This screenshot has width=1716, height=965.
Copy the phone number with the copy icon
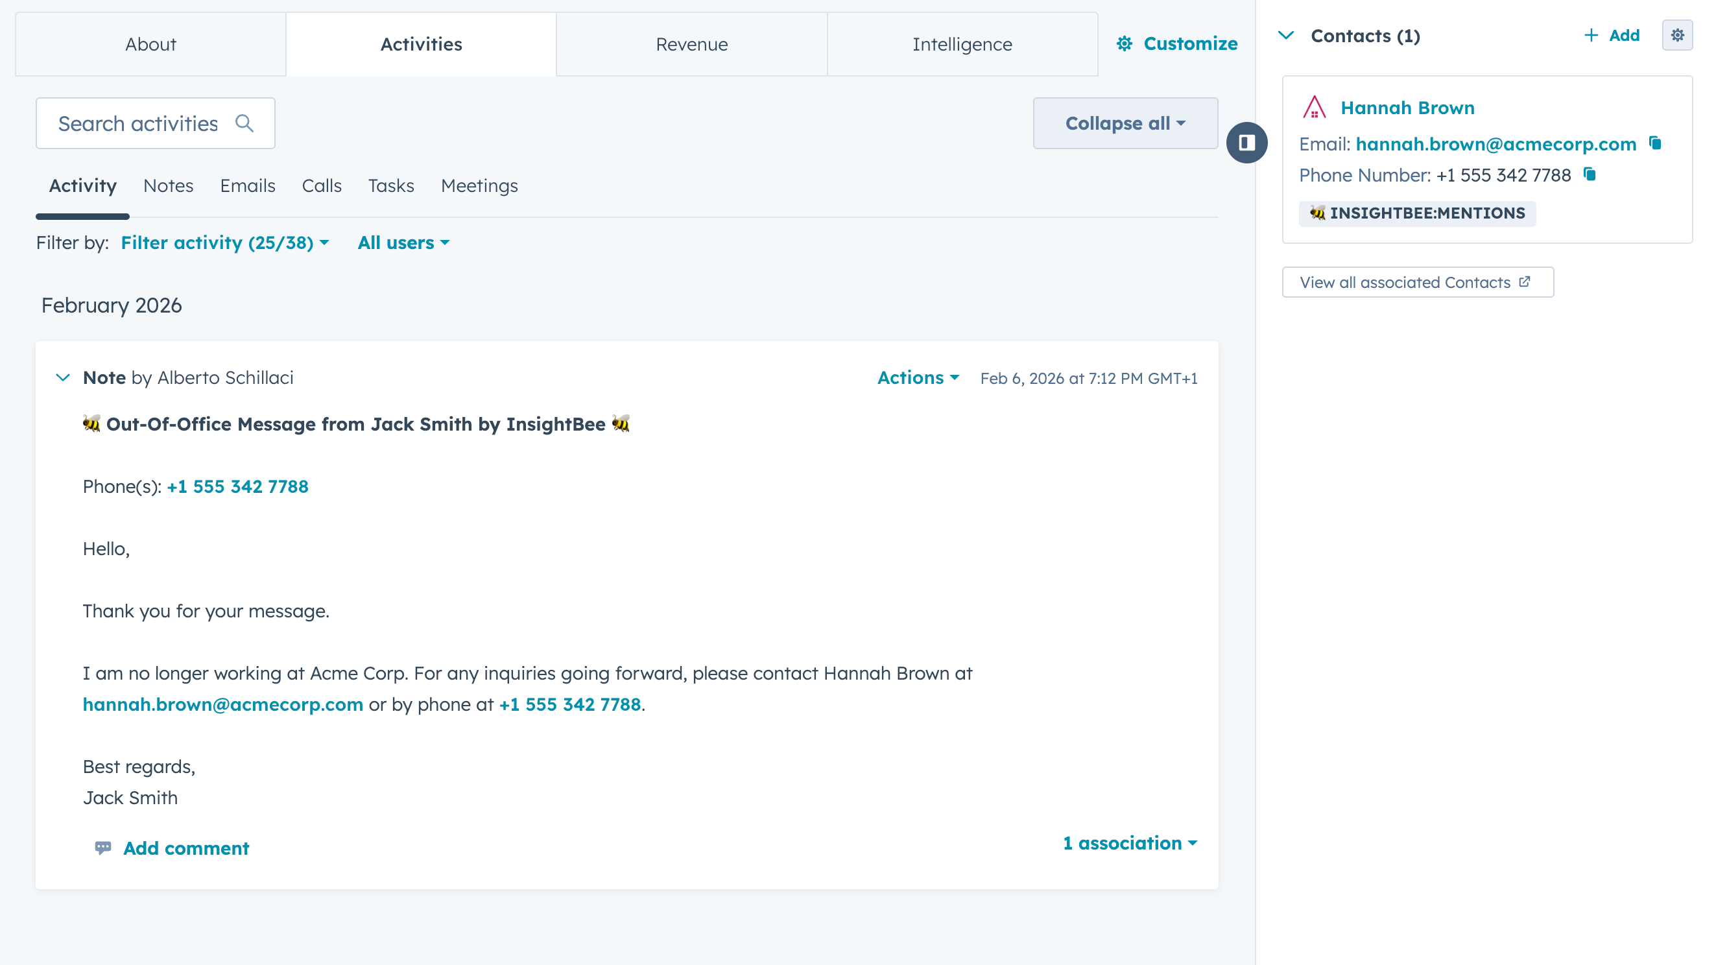coord(1590,174)
